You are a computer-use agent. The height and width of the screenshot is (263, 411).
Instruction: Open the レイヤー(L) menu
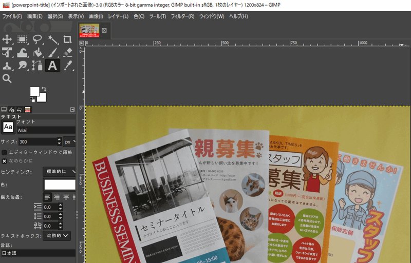click(118, 16)
